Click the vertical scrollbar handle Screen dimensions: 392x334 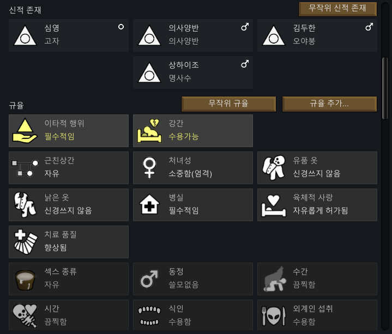(385, 87)
